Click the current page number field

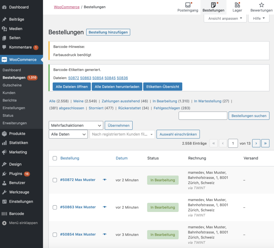pos(233,143)
